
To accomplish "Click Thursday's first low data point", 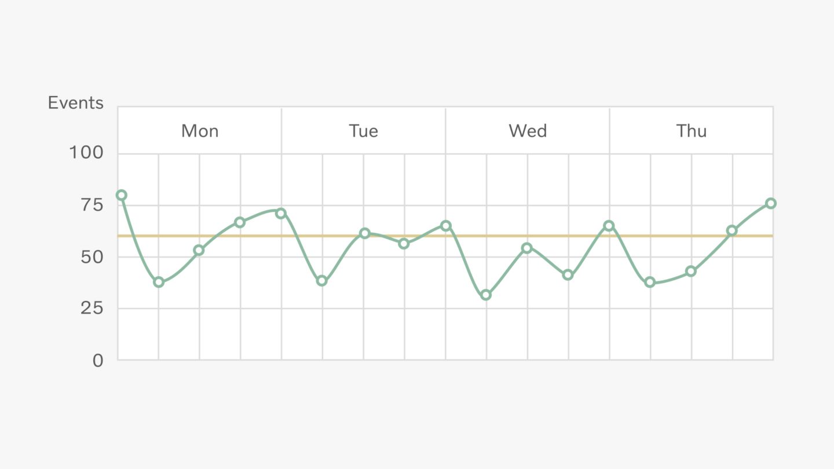I will (650, 283).
